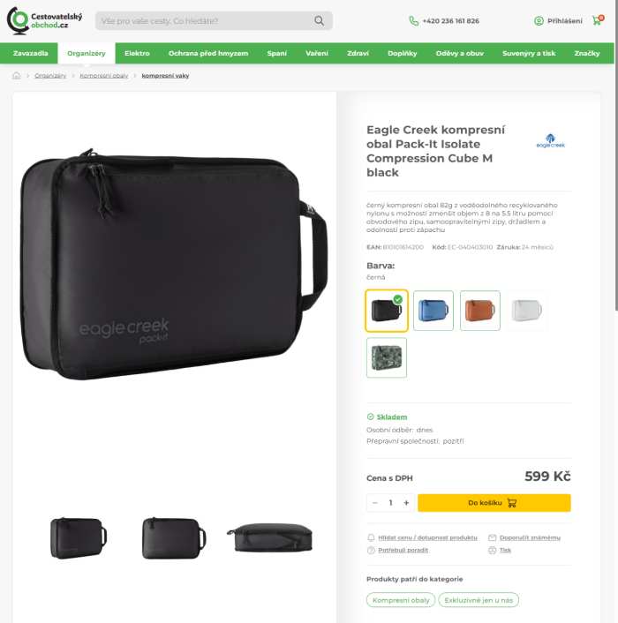Image resolution: width=618 pixels, height=623 pixels.
Task: Click the search magnifier icon
Action: click(319, 20)
